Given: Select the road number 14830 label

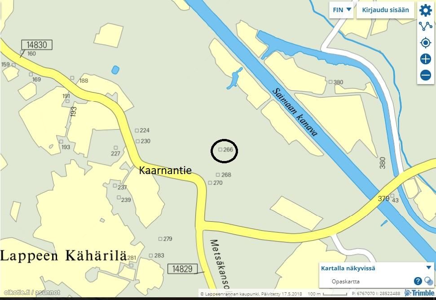Looking at the screenshot, I should point(37,45).
